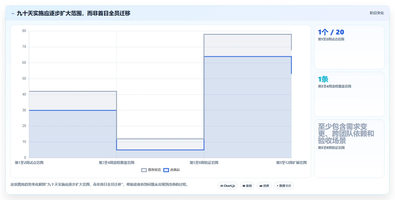Click y-axis value 30

point(24,110)
